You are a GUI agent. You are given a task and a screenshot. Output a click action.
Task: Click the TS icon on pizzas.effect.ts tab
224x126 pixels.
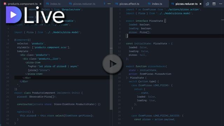pyautogui.click(x=117, y=4)
